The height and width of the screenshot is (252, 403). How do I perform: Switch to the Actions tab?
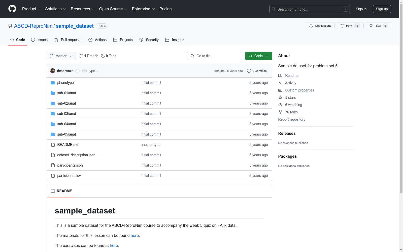point(97,40)
